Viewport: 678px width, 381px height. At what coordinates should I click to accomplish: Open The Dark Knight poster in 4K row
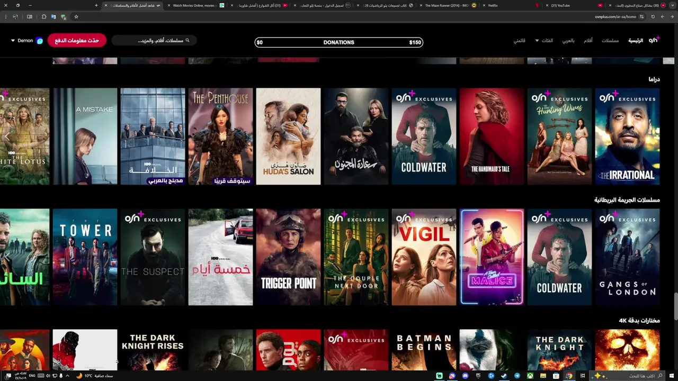click(559, 350)
